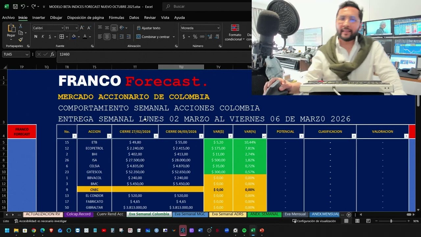Open the Fuente dialog launcher

[x=92, y=46]
